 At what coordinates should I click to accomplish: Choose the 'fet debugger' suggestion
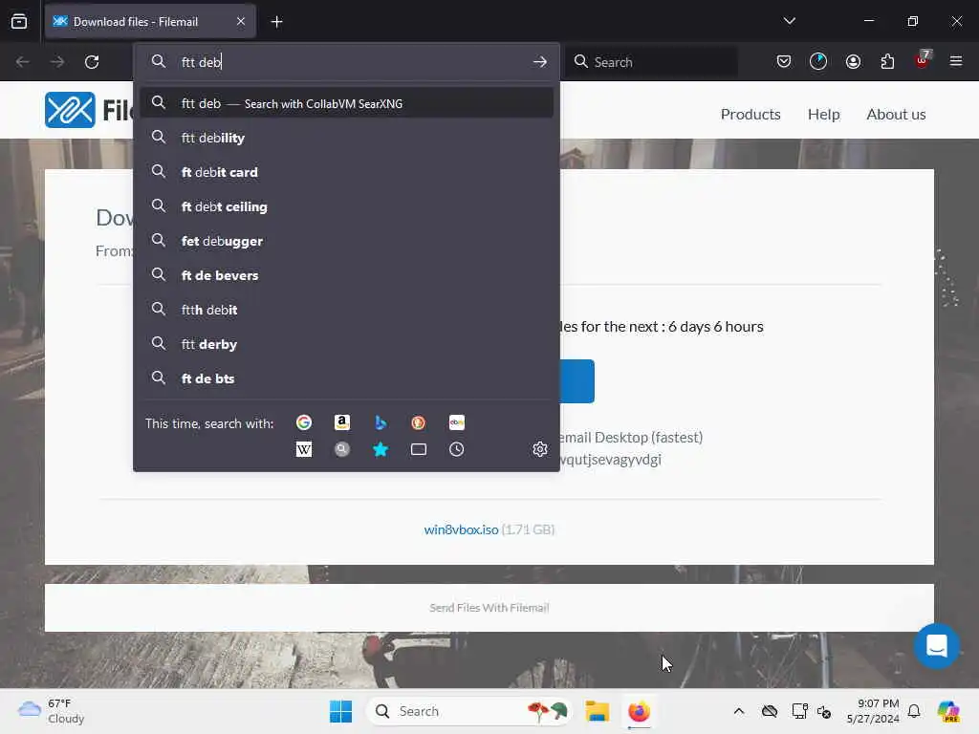pos(346,241)
